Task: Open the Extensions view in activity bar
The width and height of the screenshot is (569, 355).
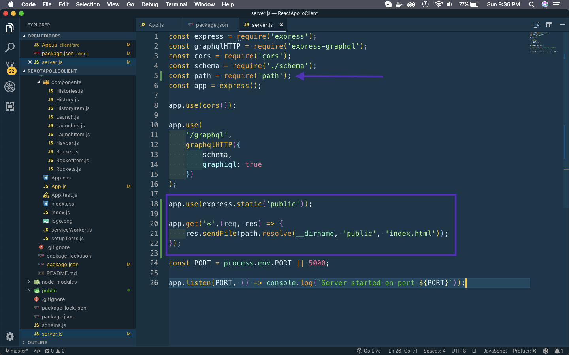Action: [x=10, y=106]
